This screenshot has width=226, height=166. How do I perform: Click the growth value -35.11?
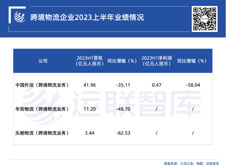point(123,85)
